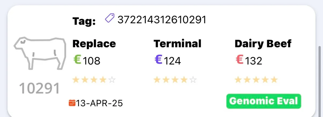
Task: Click the Dairy Beef value 132
Action: (253, 61)
